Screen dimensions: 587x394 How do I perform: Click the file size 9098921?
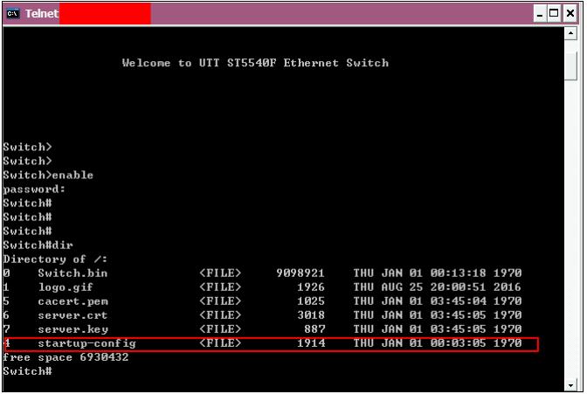coord(300,273)
